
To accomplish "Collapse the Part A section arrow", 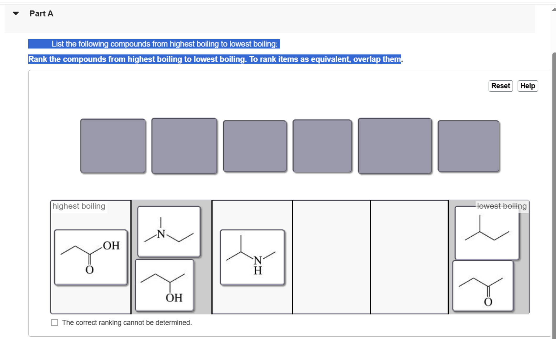I will [x=16, y=13].
